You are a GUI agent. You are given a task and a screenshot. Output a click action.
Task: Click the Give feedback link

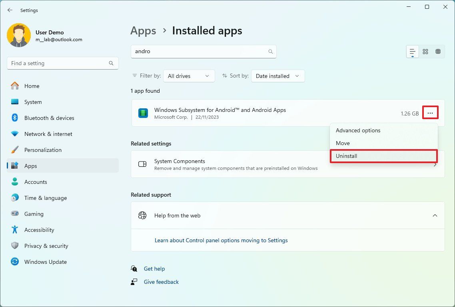click(161, 281)
